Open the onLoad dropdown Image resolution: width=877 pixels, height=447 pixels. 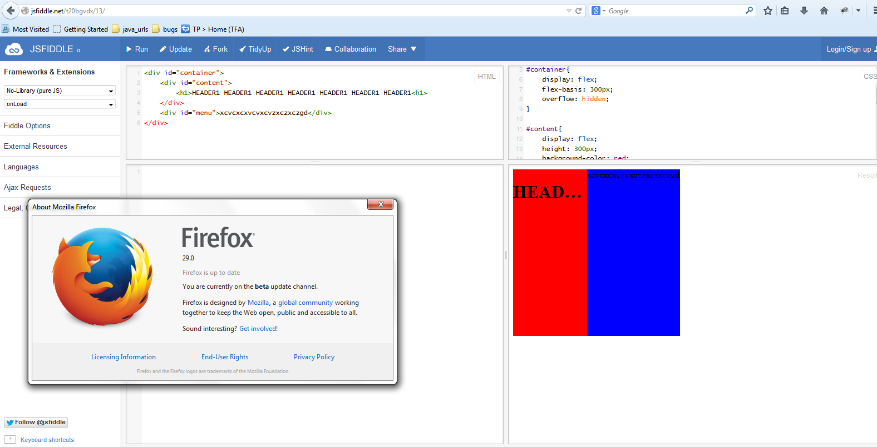[x=60, y=104]
